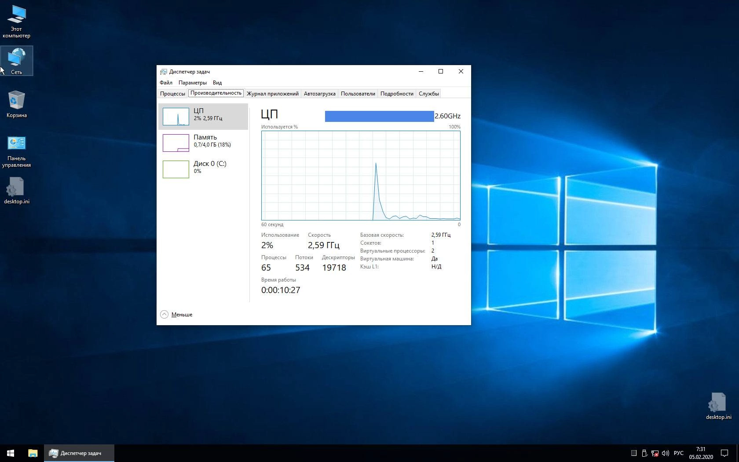
Task: Click the Меньше link text
Action: pyautogui.click(x=182, y=315)
